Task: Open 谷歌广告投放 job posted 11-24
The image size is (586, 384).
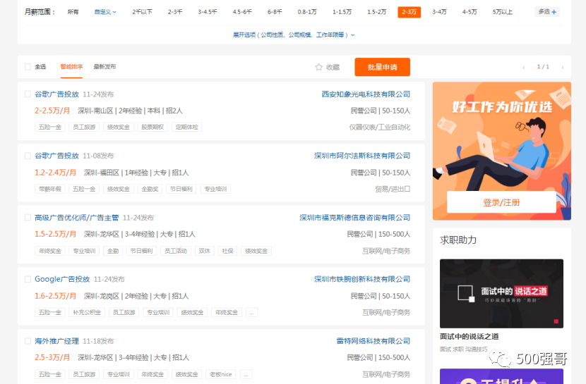Action: point(56,94)
